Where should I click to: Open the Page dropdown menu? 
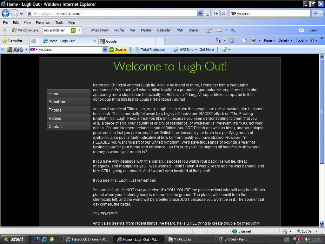[269, 40]
